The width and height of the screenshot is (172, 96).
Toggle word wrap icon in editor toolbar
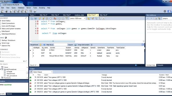click(x=103, y=18)
